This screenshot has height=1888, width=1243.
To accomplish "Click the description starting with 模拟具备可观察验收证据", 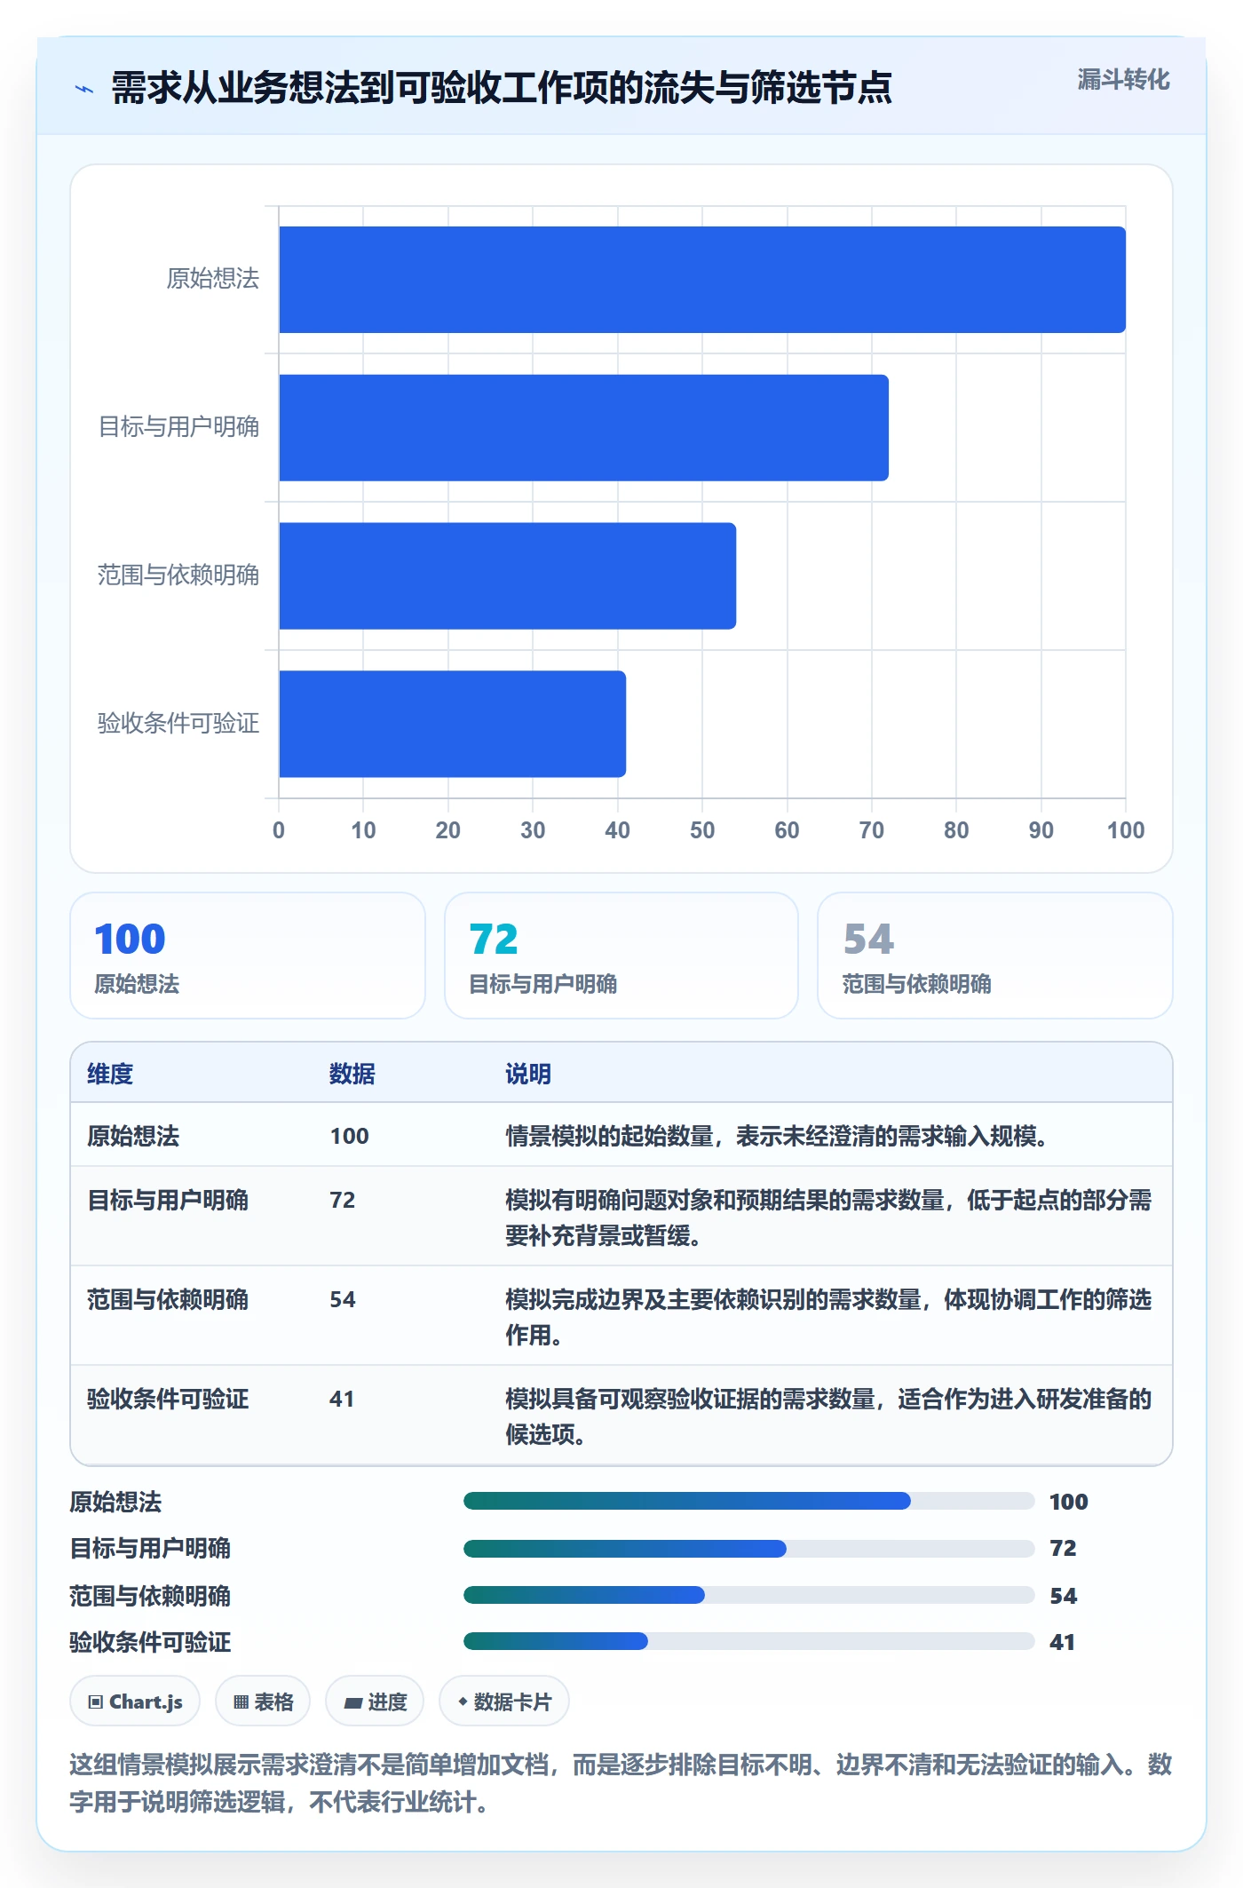I will pyautogui.click(x=828, y=1416).
